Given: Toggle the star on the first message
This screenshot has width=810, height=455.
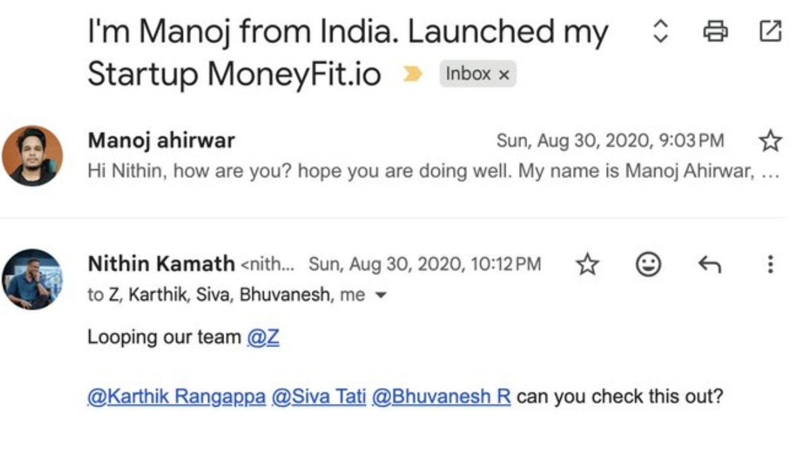Looking at the screenshot, I should point(769,140).
